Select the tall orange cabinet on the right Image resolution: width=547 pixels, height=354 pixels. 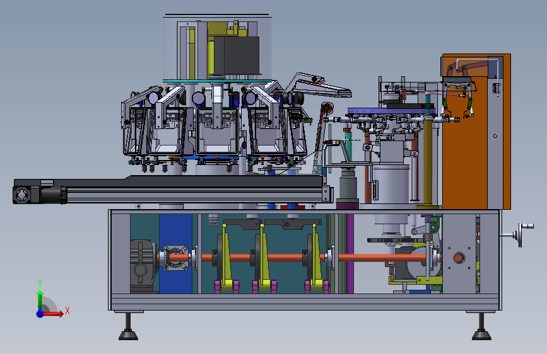tap(476, 132)
